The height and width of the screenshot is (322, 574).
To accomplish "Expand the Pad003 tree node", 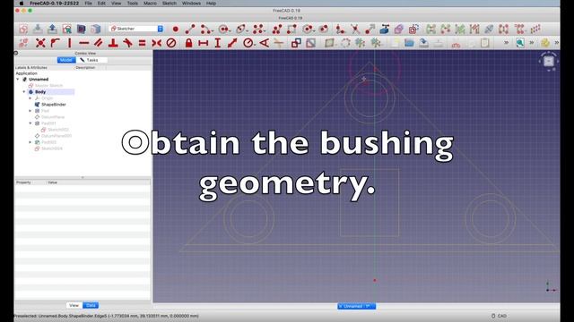I will pos(30,142).
